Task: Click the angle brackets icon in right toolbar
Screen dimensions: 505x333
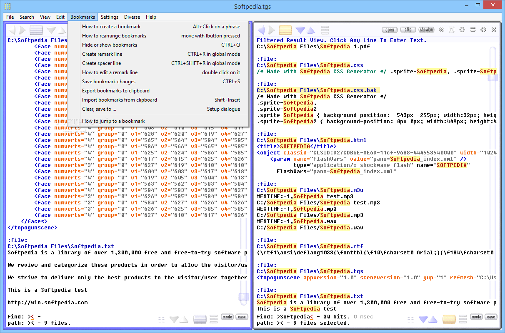Action: [x=483, y=30]
